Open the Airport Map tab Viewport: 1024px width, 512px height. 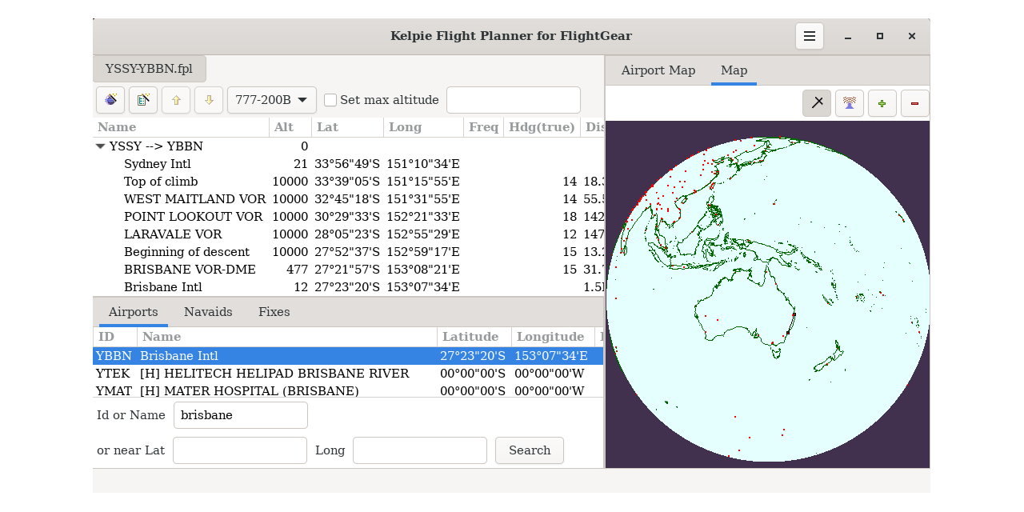point(658,70)
